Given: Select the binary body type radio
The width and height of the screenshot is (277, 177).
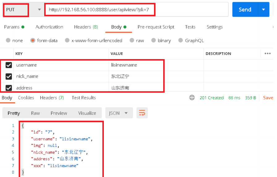Looking at the screenshot, I should coord(154,40).
